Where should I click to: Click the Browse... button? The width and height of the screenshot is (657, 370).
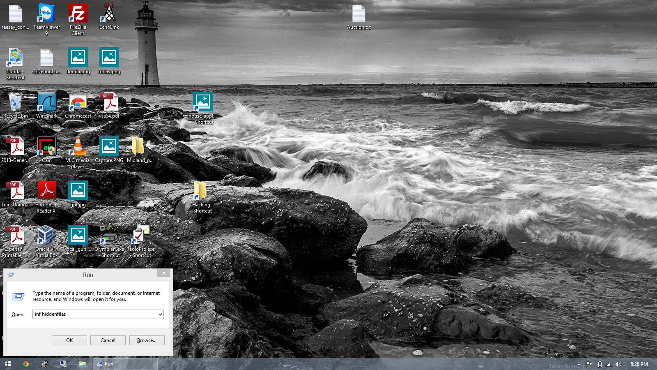click(147, 340)
